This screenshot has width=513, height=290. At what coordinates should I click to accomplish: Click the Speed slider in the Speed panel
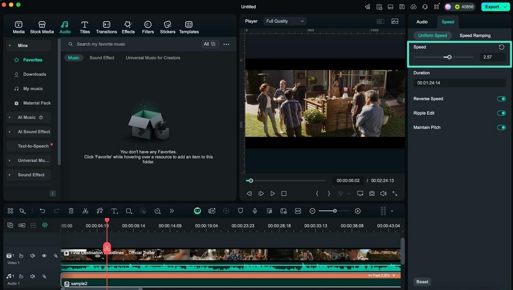tap(444, 57)
